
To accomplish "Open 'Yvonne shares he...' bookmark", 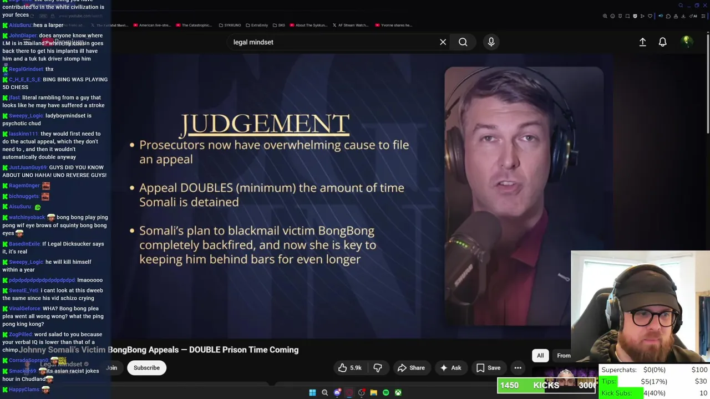I will coord(394,25).
